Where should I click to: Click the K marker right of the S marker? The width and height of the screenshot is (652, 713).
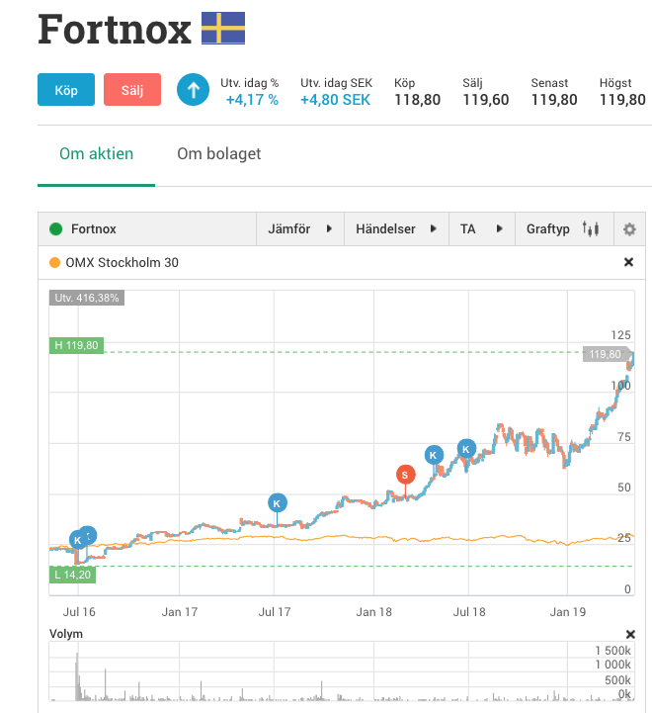pos(434,455)
